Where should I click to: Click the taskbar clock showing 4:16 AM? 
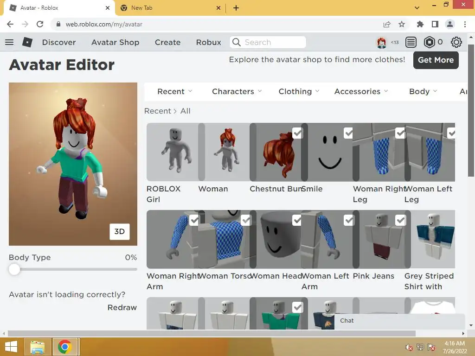click(x=455, y=347)
